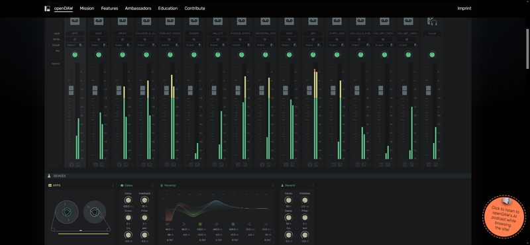Add a send on the GUITARS channel
This screenshot has height=245, width=530.
point(193,39)
